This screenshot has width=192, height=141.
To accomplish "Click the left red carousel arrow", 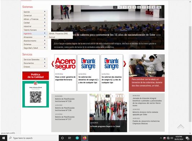I will point(53,64).
